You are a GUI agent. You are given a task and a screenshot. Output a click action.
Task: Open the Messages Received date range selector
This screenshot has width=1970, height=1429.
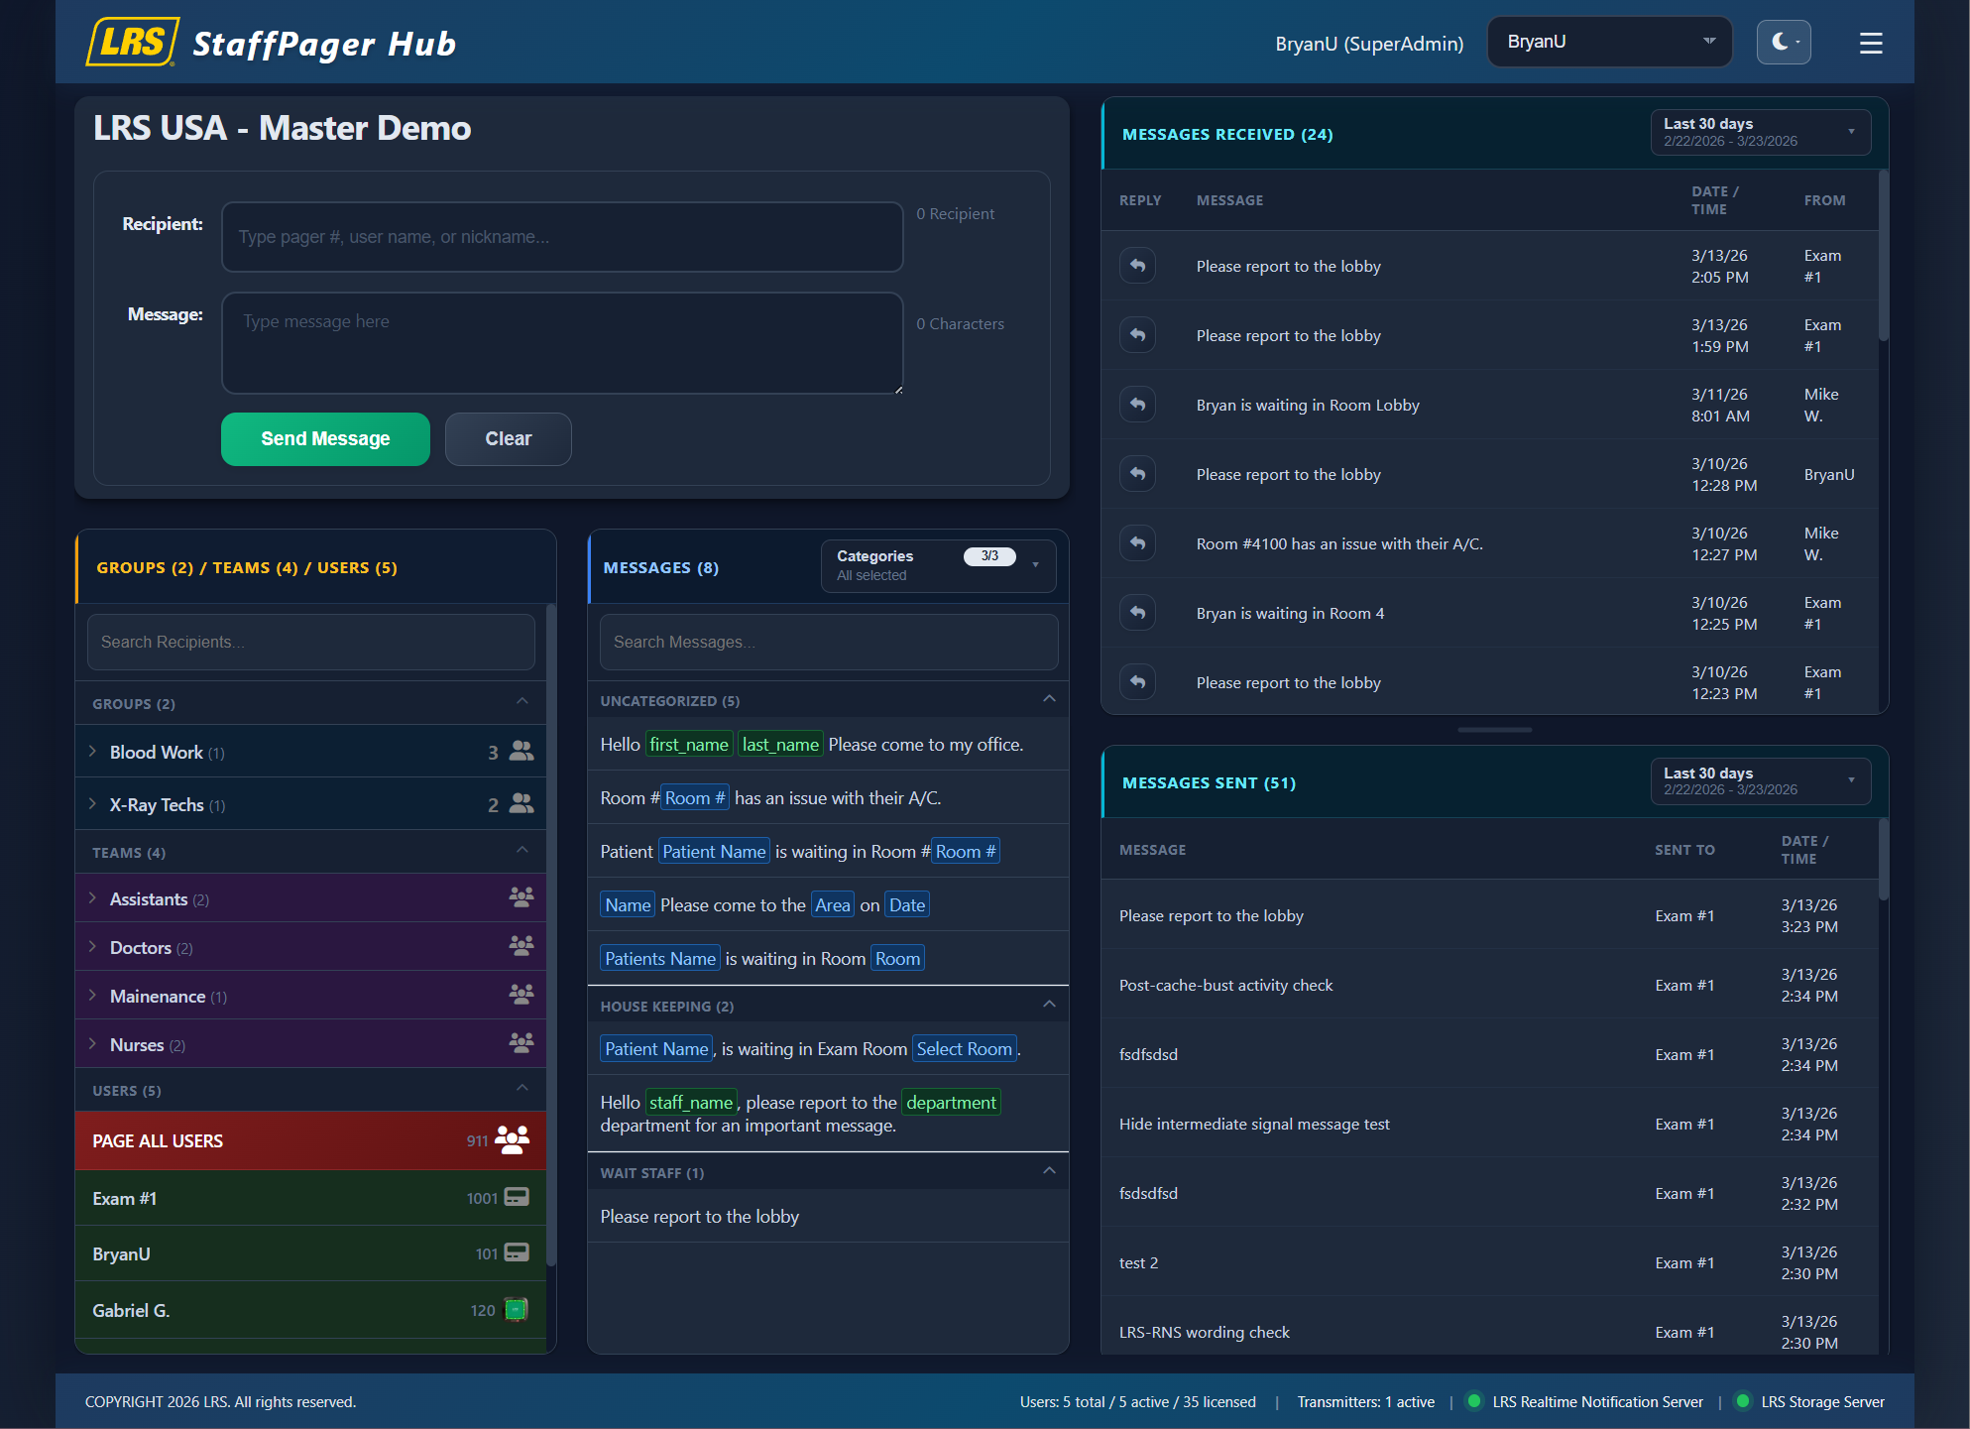1760,132
